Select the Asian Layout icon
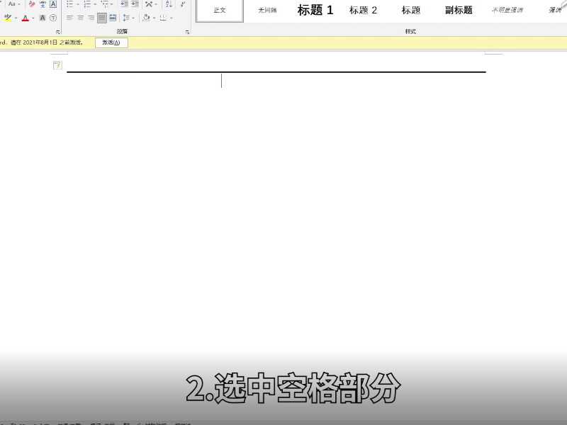The height and width of the screenshot is (425, 567). point(147,5)
